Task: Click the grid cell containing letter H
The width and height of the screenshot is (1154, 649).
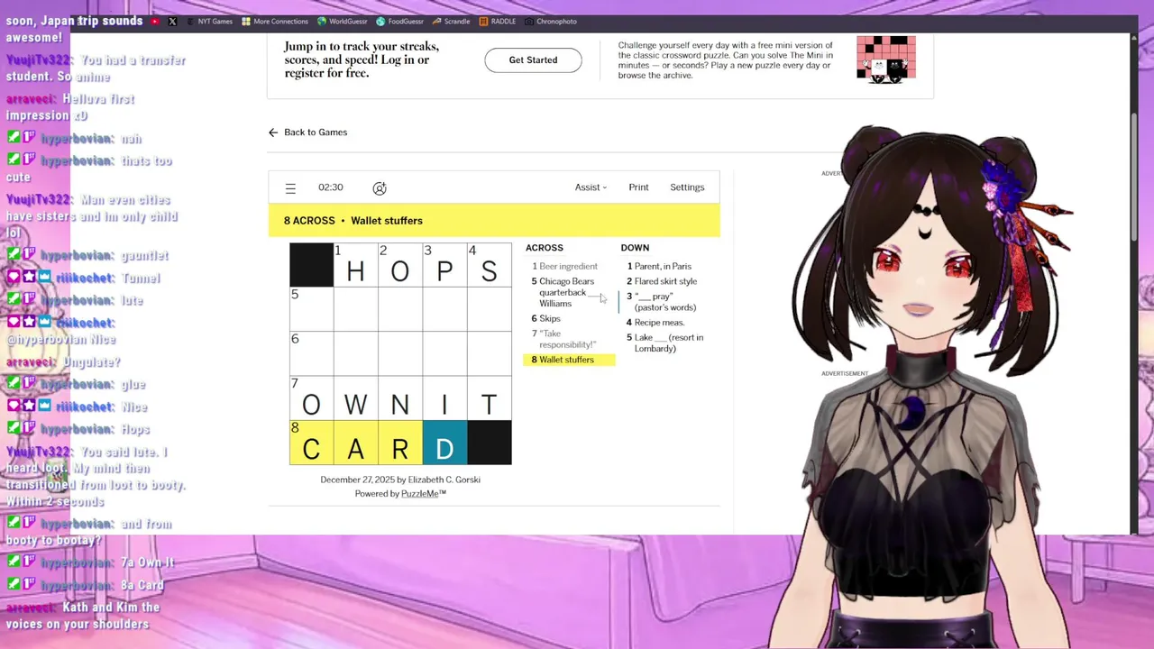Action: click(x=356, y=265)
